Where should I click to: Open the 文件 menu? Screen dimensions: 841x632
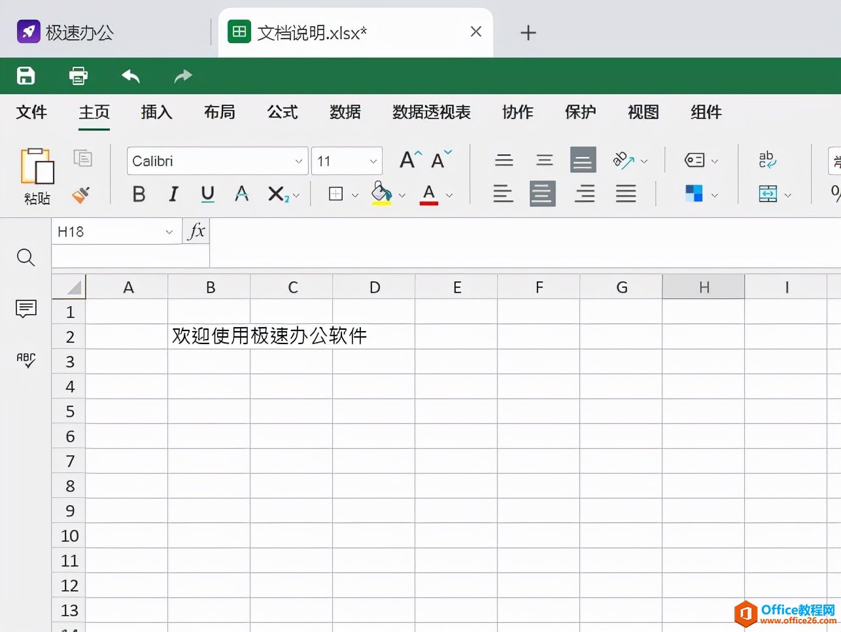(31, 113)
